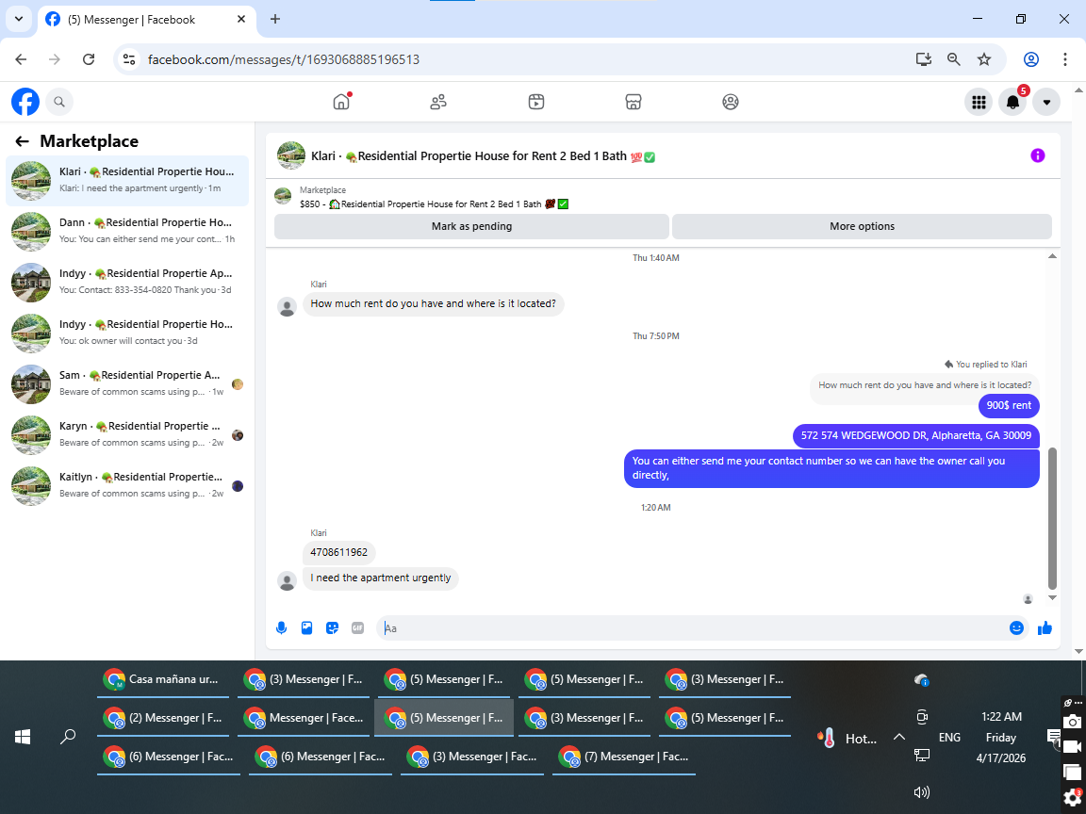Click the Marketplace back arrow
The height and width of the screenshot is (814, 1086).
(23, 141)
